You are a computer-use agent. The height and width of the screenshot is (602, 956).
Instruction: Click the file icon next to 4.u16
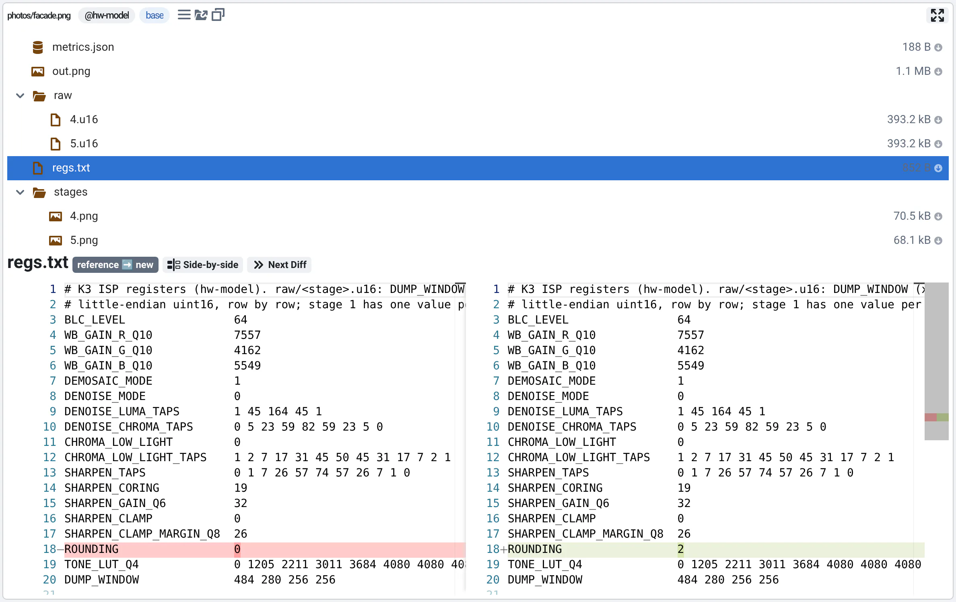click(56, 120)
